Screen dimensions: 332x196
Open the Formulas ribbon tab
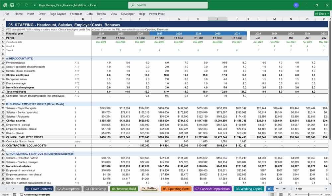tap(76, 14)
